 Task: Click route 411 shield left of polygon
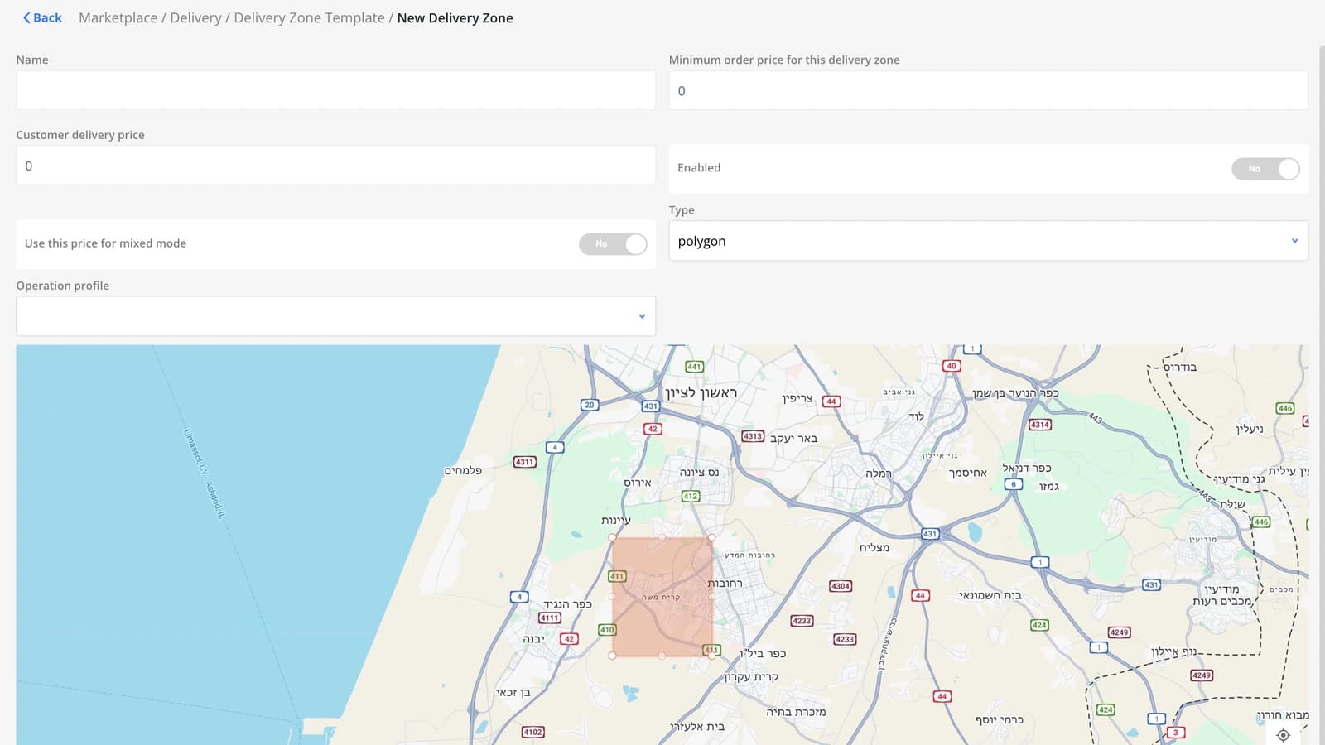tap(617, 576)
